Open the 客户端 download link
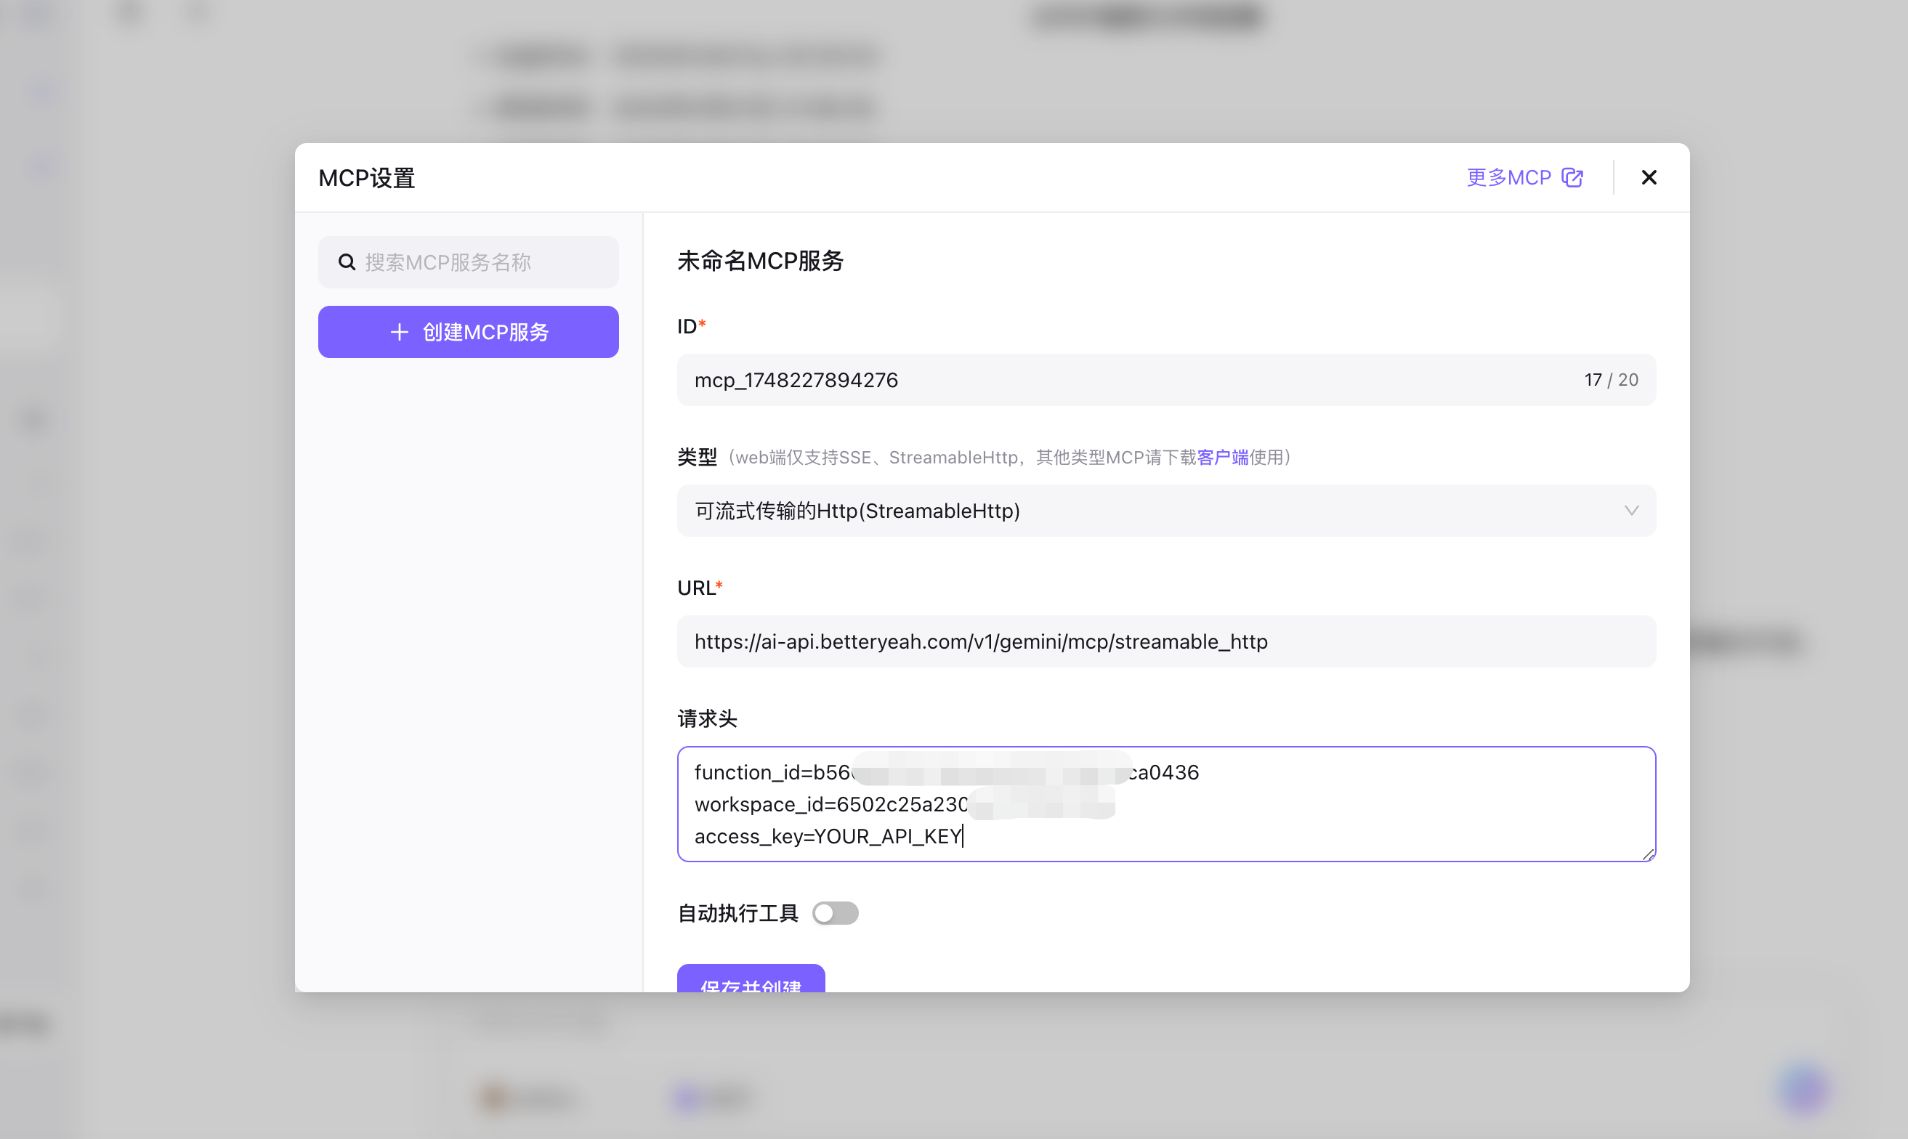This screenshot has width=1908, height=1139. coord(1223,458)
